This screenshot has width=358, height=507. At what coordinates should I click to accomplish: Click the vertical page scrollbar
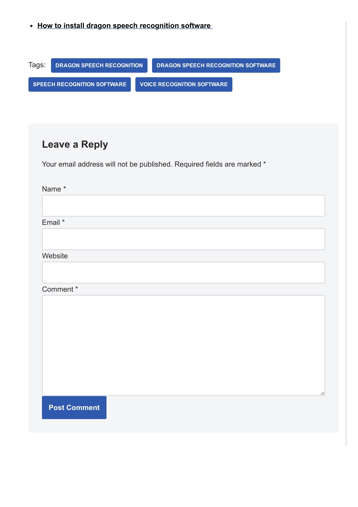pos(346,234)
